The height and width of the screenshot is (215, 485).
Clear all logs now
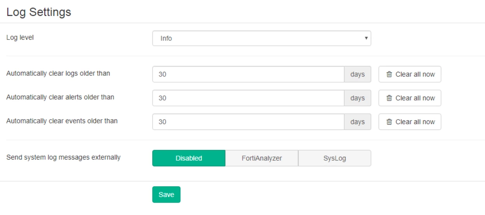[410, 74]
